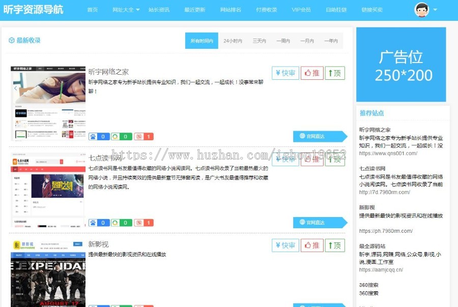Open 官网直达 for 昕宇网络之家
This screenshot has height=307, width=458.
320,136
